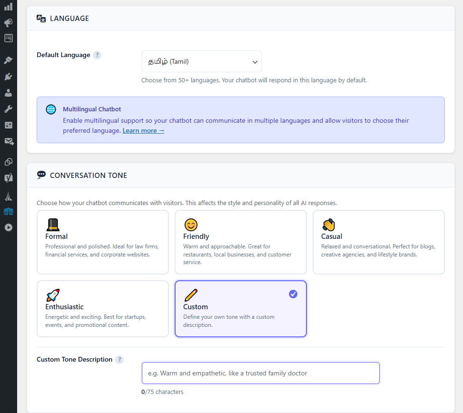Image resolution: width=463 pixels, height=413 pixels.
Task: Click the envelope email icon in sidebar
Action: [x=8, y=141]
